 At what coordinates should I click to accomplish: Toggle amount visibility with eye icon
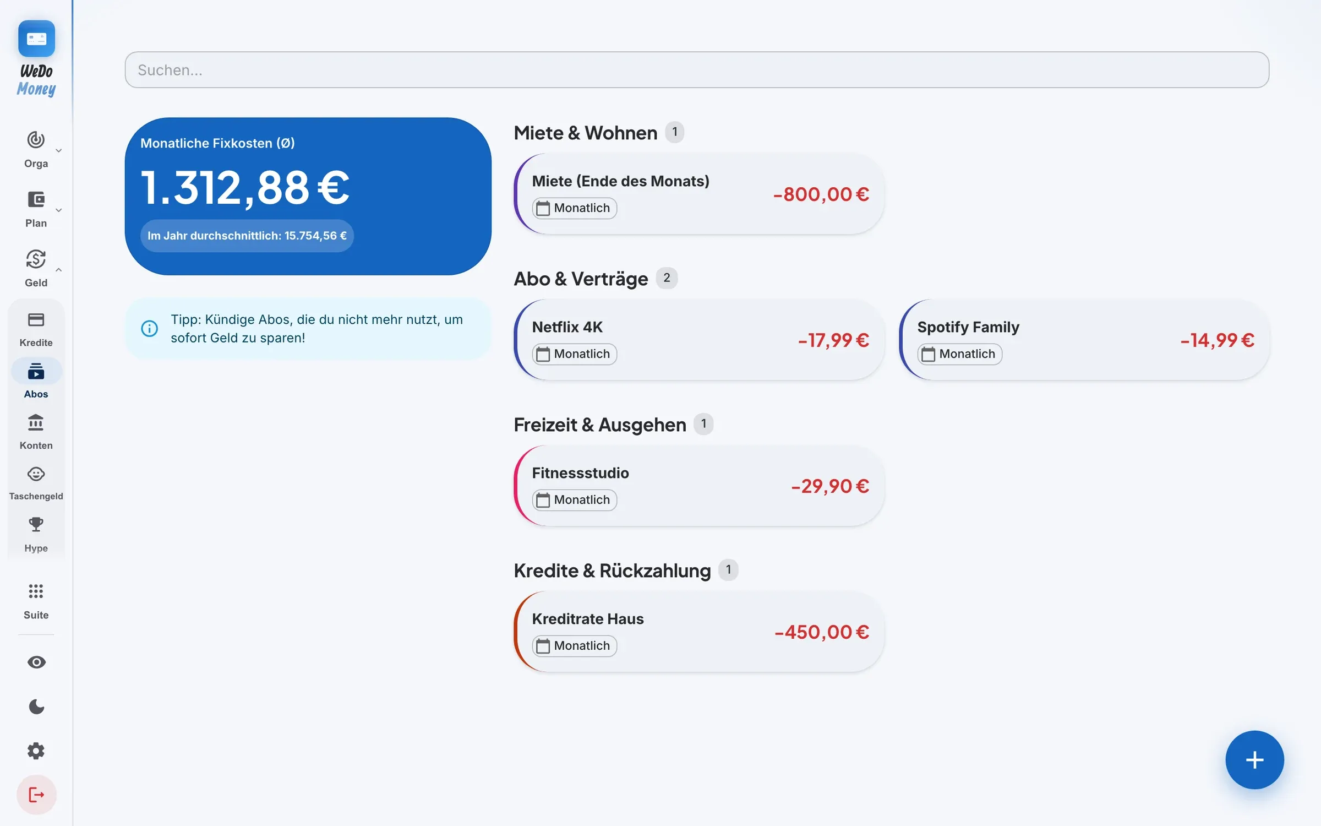36,662
